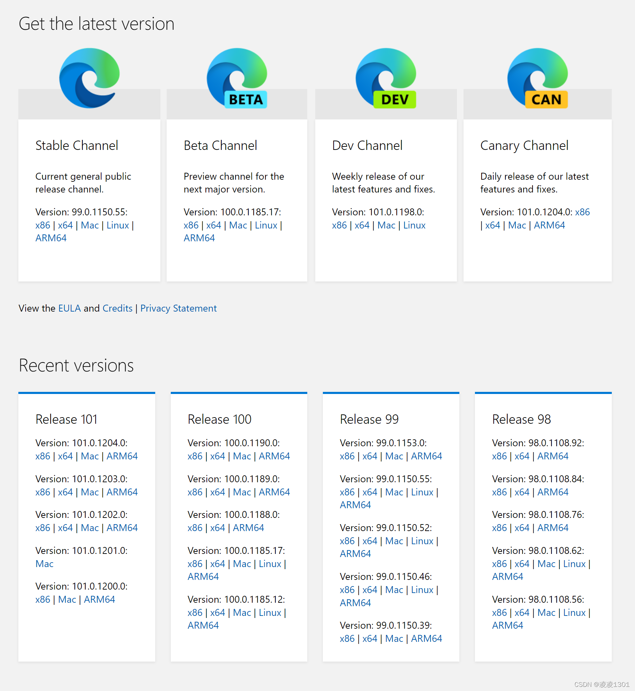Download Linux for version 100.0.1185.17 in Release 100
635x691 pixels.
[x=270, y=564]
